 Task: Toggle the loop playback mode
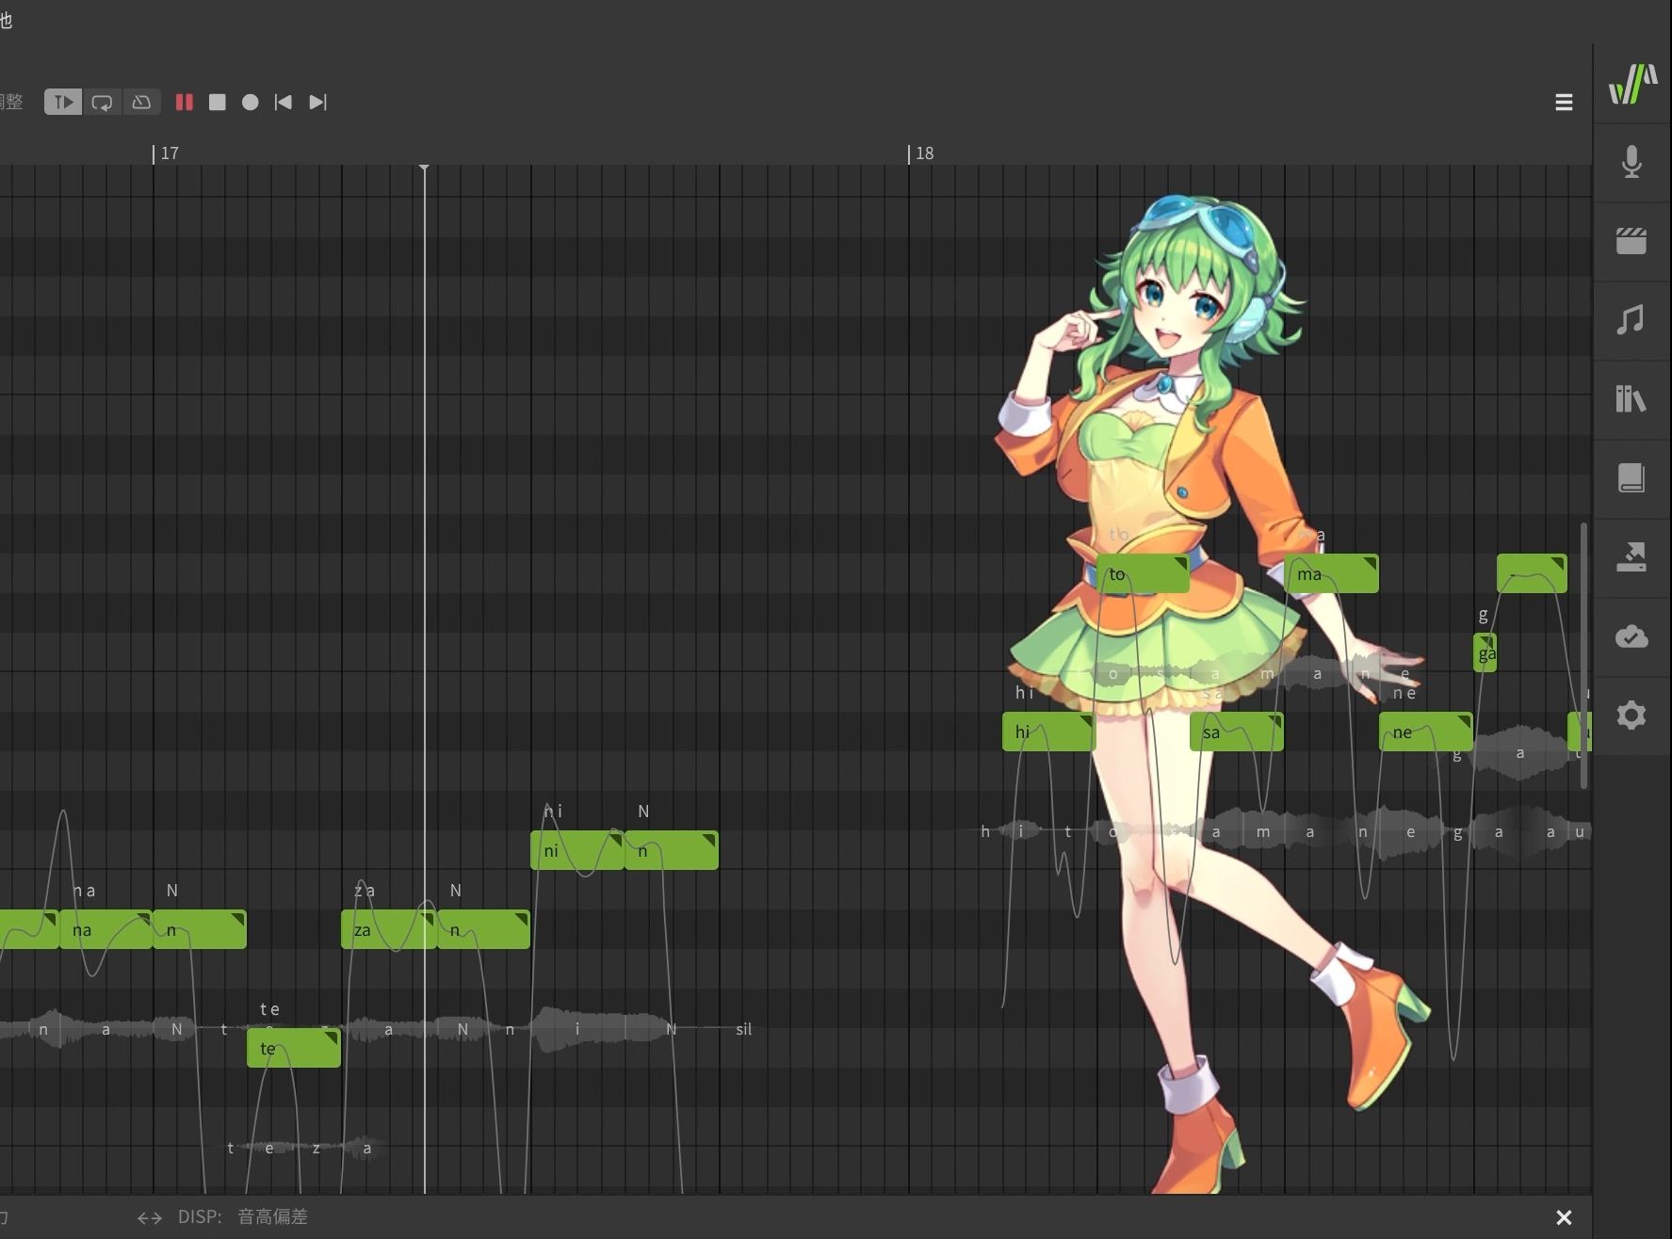(102, 102)
